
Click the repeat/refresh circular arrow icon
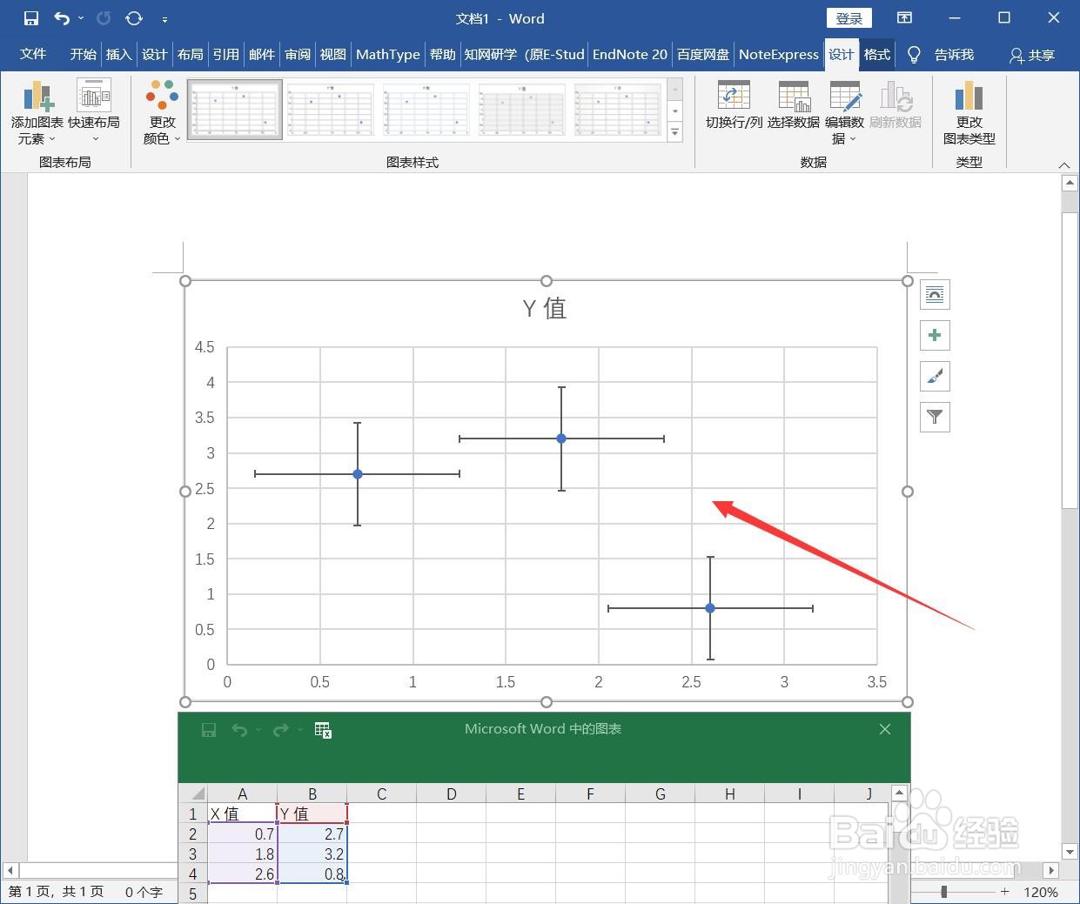click(x=134, y=18)
